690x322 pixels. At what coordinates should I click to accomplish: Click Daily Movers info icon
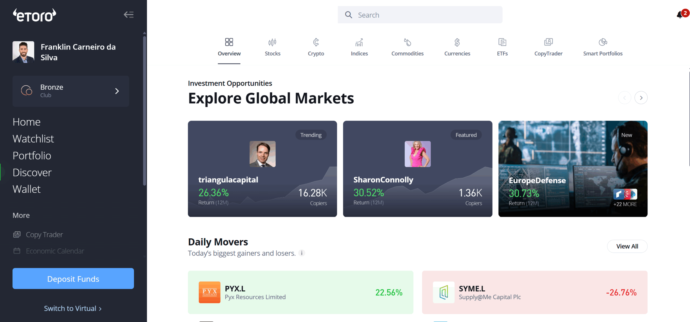pos(302,253)
